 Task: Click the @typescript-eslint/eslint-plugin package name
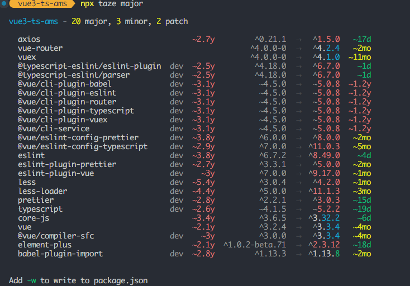(x=89, y=66)
